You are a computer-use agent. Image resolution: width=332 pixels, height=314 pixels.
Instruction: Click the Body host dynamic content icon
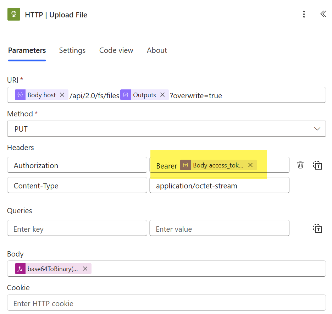[x=20, y=95]
